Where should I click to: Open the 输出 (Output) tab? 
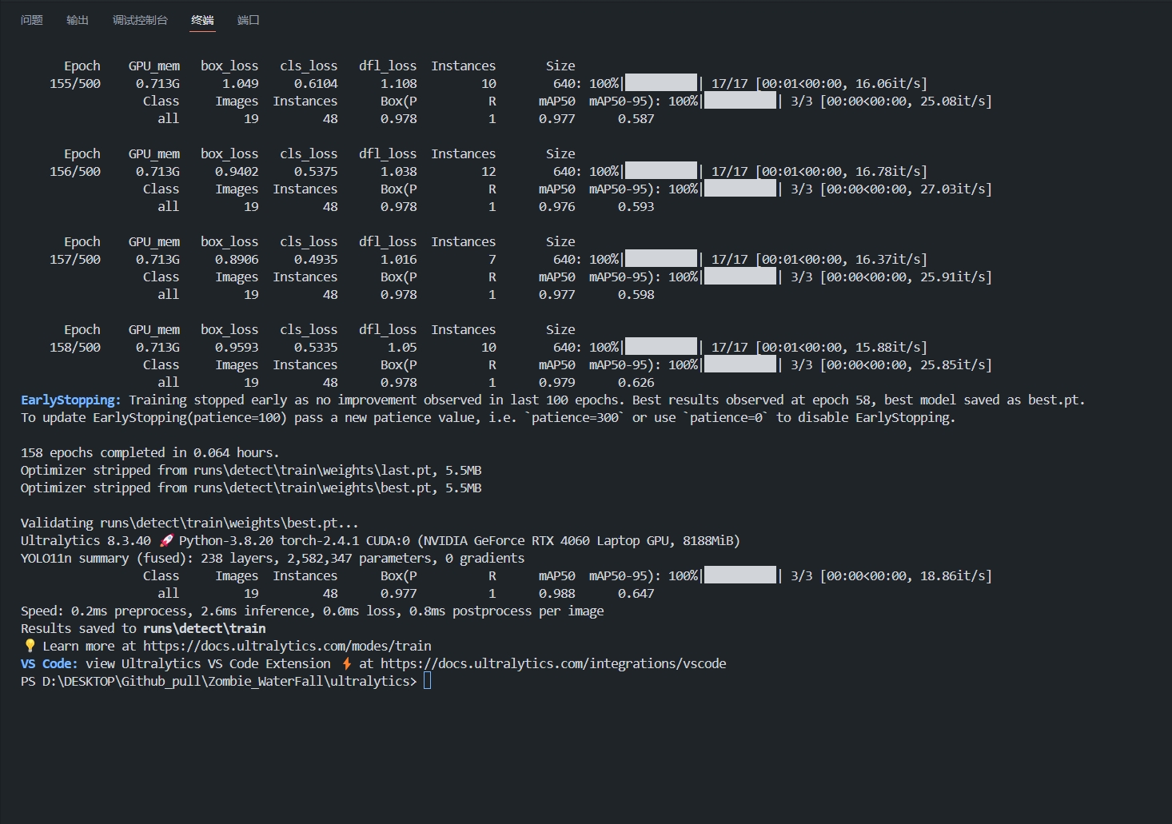[x=78, y=20]
